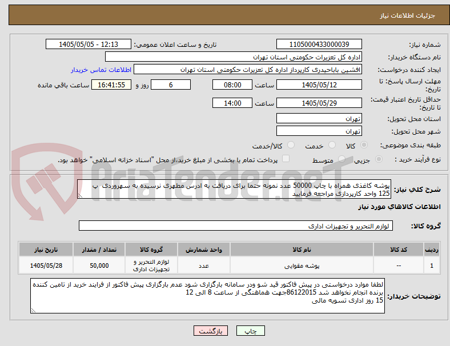Screen dimensions: 450x346
Task: Click the چاپ print button
Action: pos(251,331)
